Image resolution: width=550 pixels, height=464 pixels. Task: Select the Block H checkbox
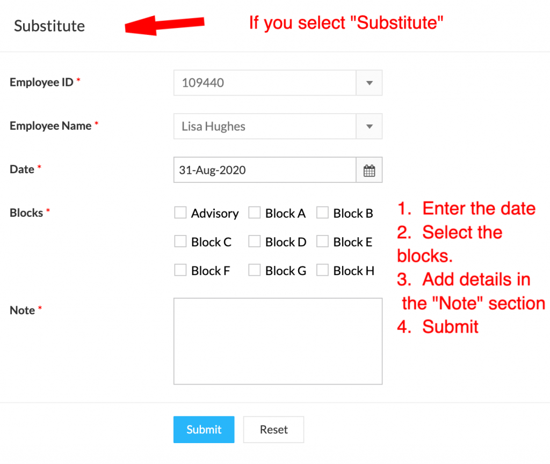(x=322, y=270)
